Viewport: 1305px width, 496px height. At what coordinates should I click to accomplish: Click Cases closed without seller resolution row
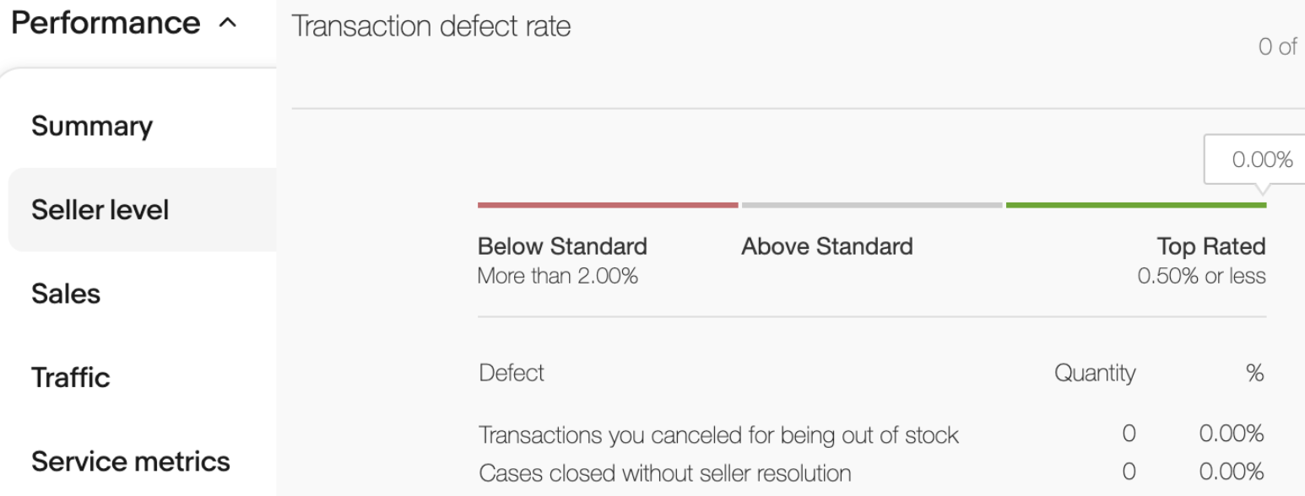[x=664, y=472]
